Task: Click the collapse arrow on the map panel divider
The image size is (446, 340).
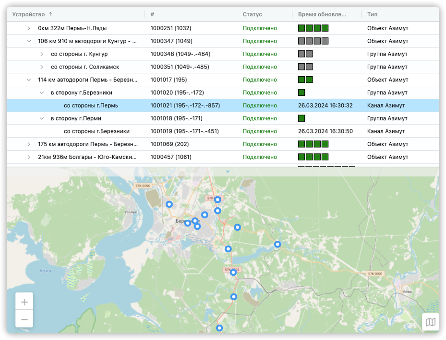Action: (x=228, y=172)
